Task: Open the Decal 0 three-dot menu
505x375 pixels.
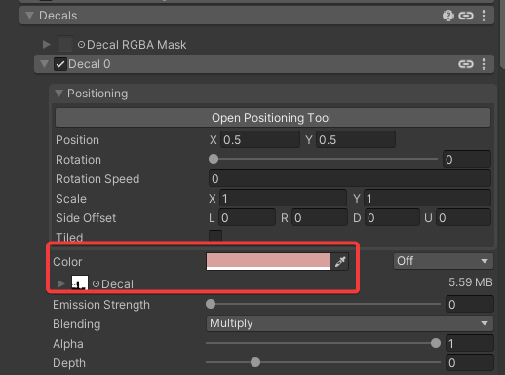Action: (x=484, y=64)
